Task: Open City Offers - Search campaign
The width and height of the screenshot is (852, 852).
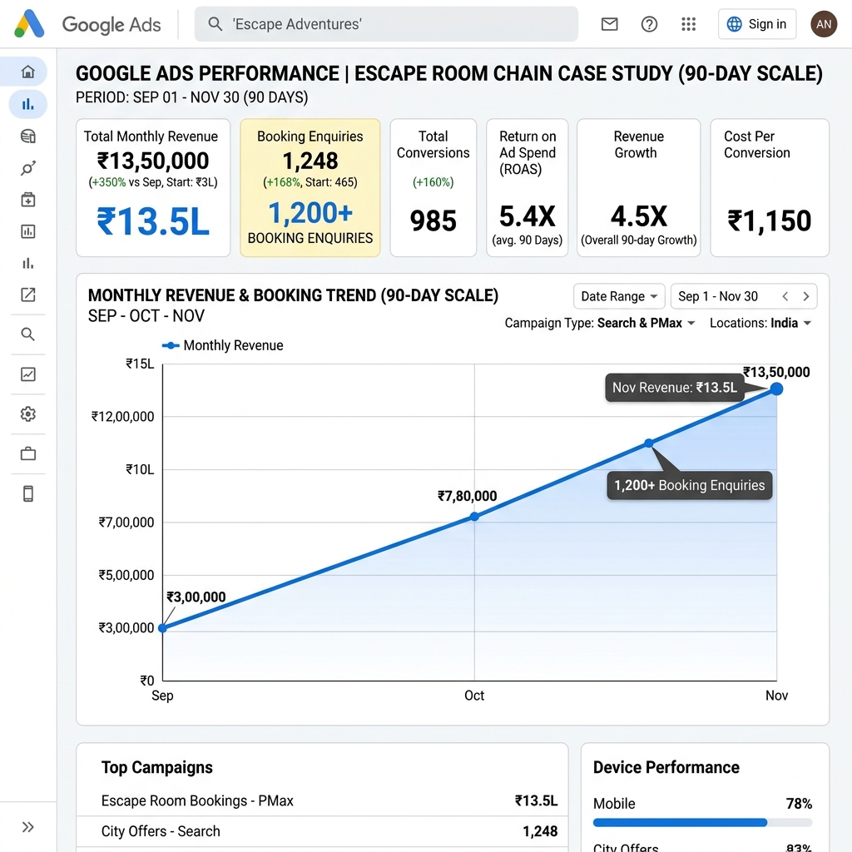Action: [x=322, y=831]
